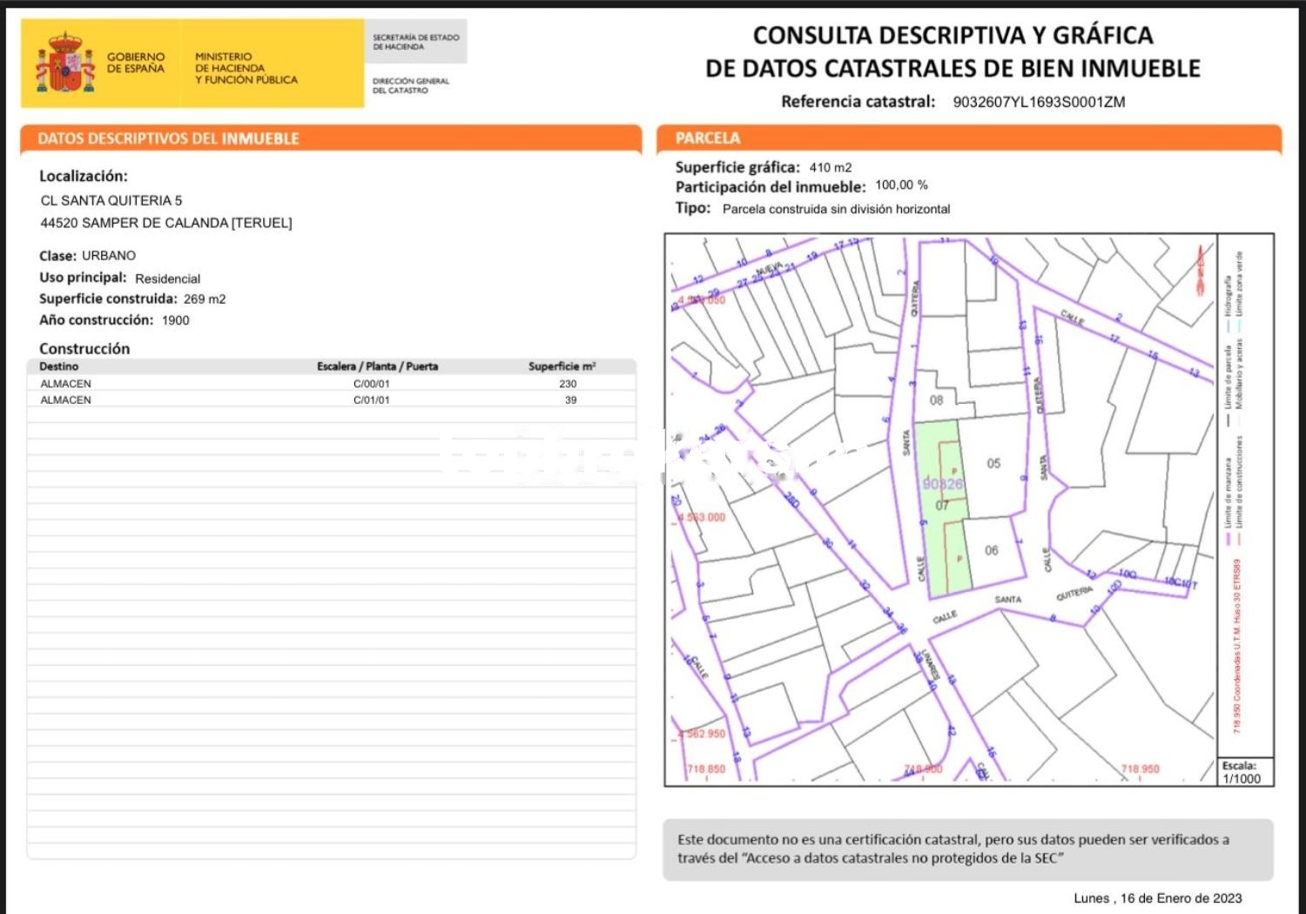Image resolution: width=1306 pixels, height=914 pixels.
Task: Select construction year '1900'
Action: 176,320
